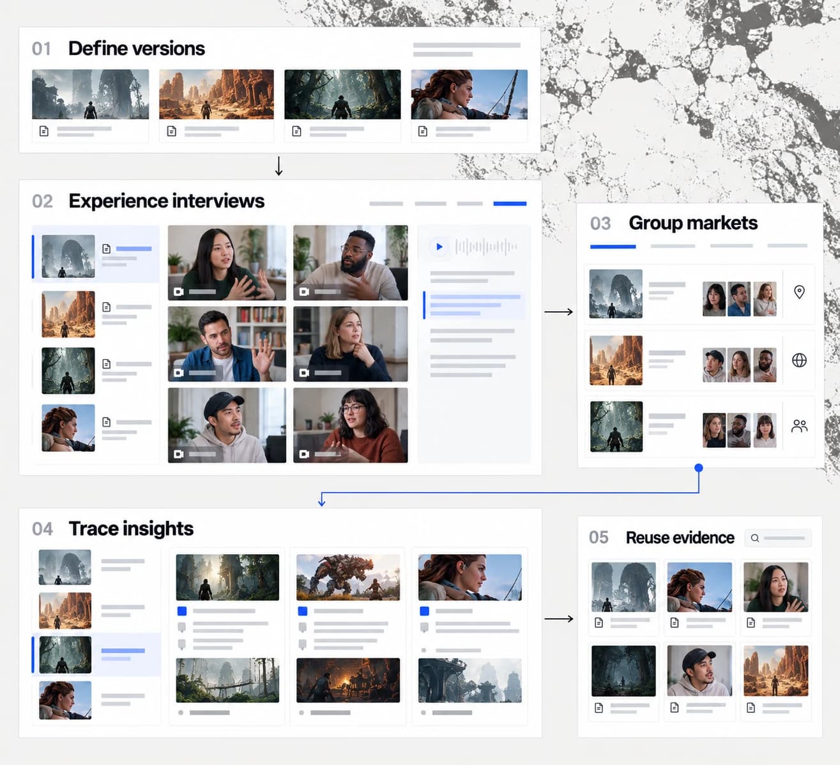Play the interview audio clip

[439, 247]
